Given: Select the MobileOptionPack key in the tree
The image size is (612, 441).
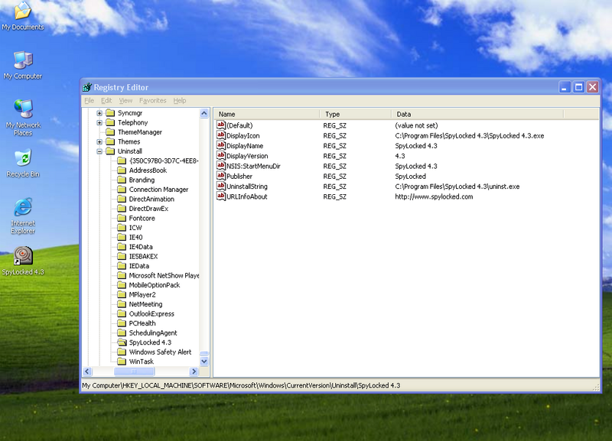Looking at the screenshot, I should [155, 285].
